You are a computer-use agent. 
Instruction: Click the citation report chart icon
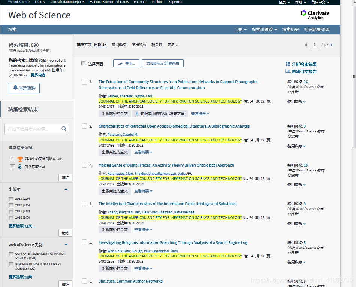[x=288, y=71]
